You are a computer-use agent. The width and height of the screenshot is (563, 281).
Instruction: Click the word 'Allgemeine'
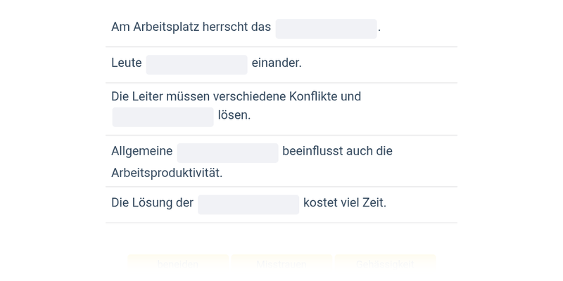click(141, 151)
